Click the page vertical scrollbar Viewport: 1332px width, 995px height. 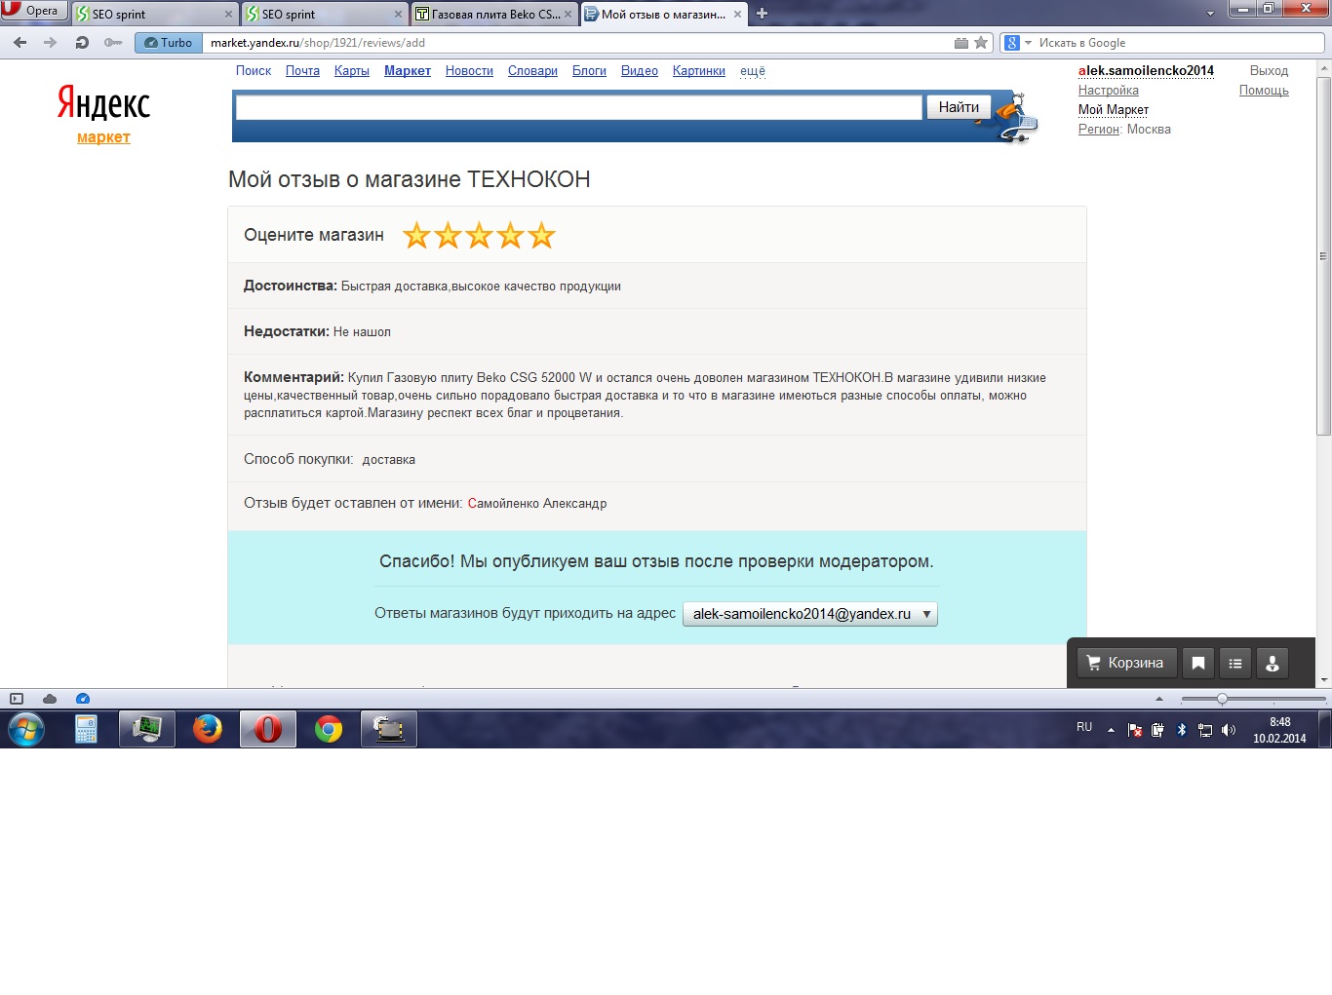1323,255
